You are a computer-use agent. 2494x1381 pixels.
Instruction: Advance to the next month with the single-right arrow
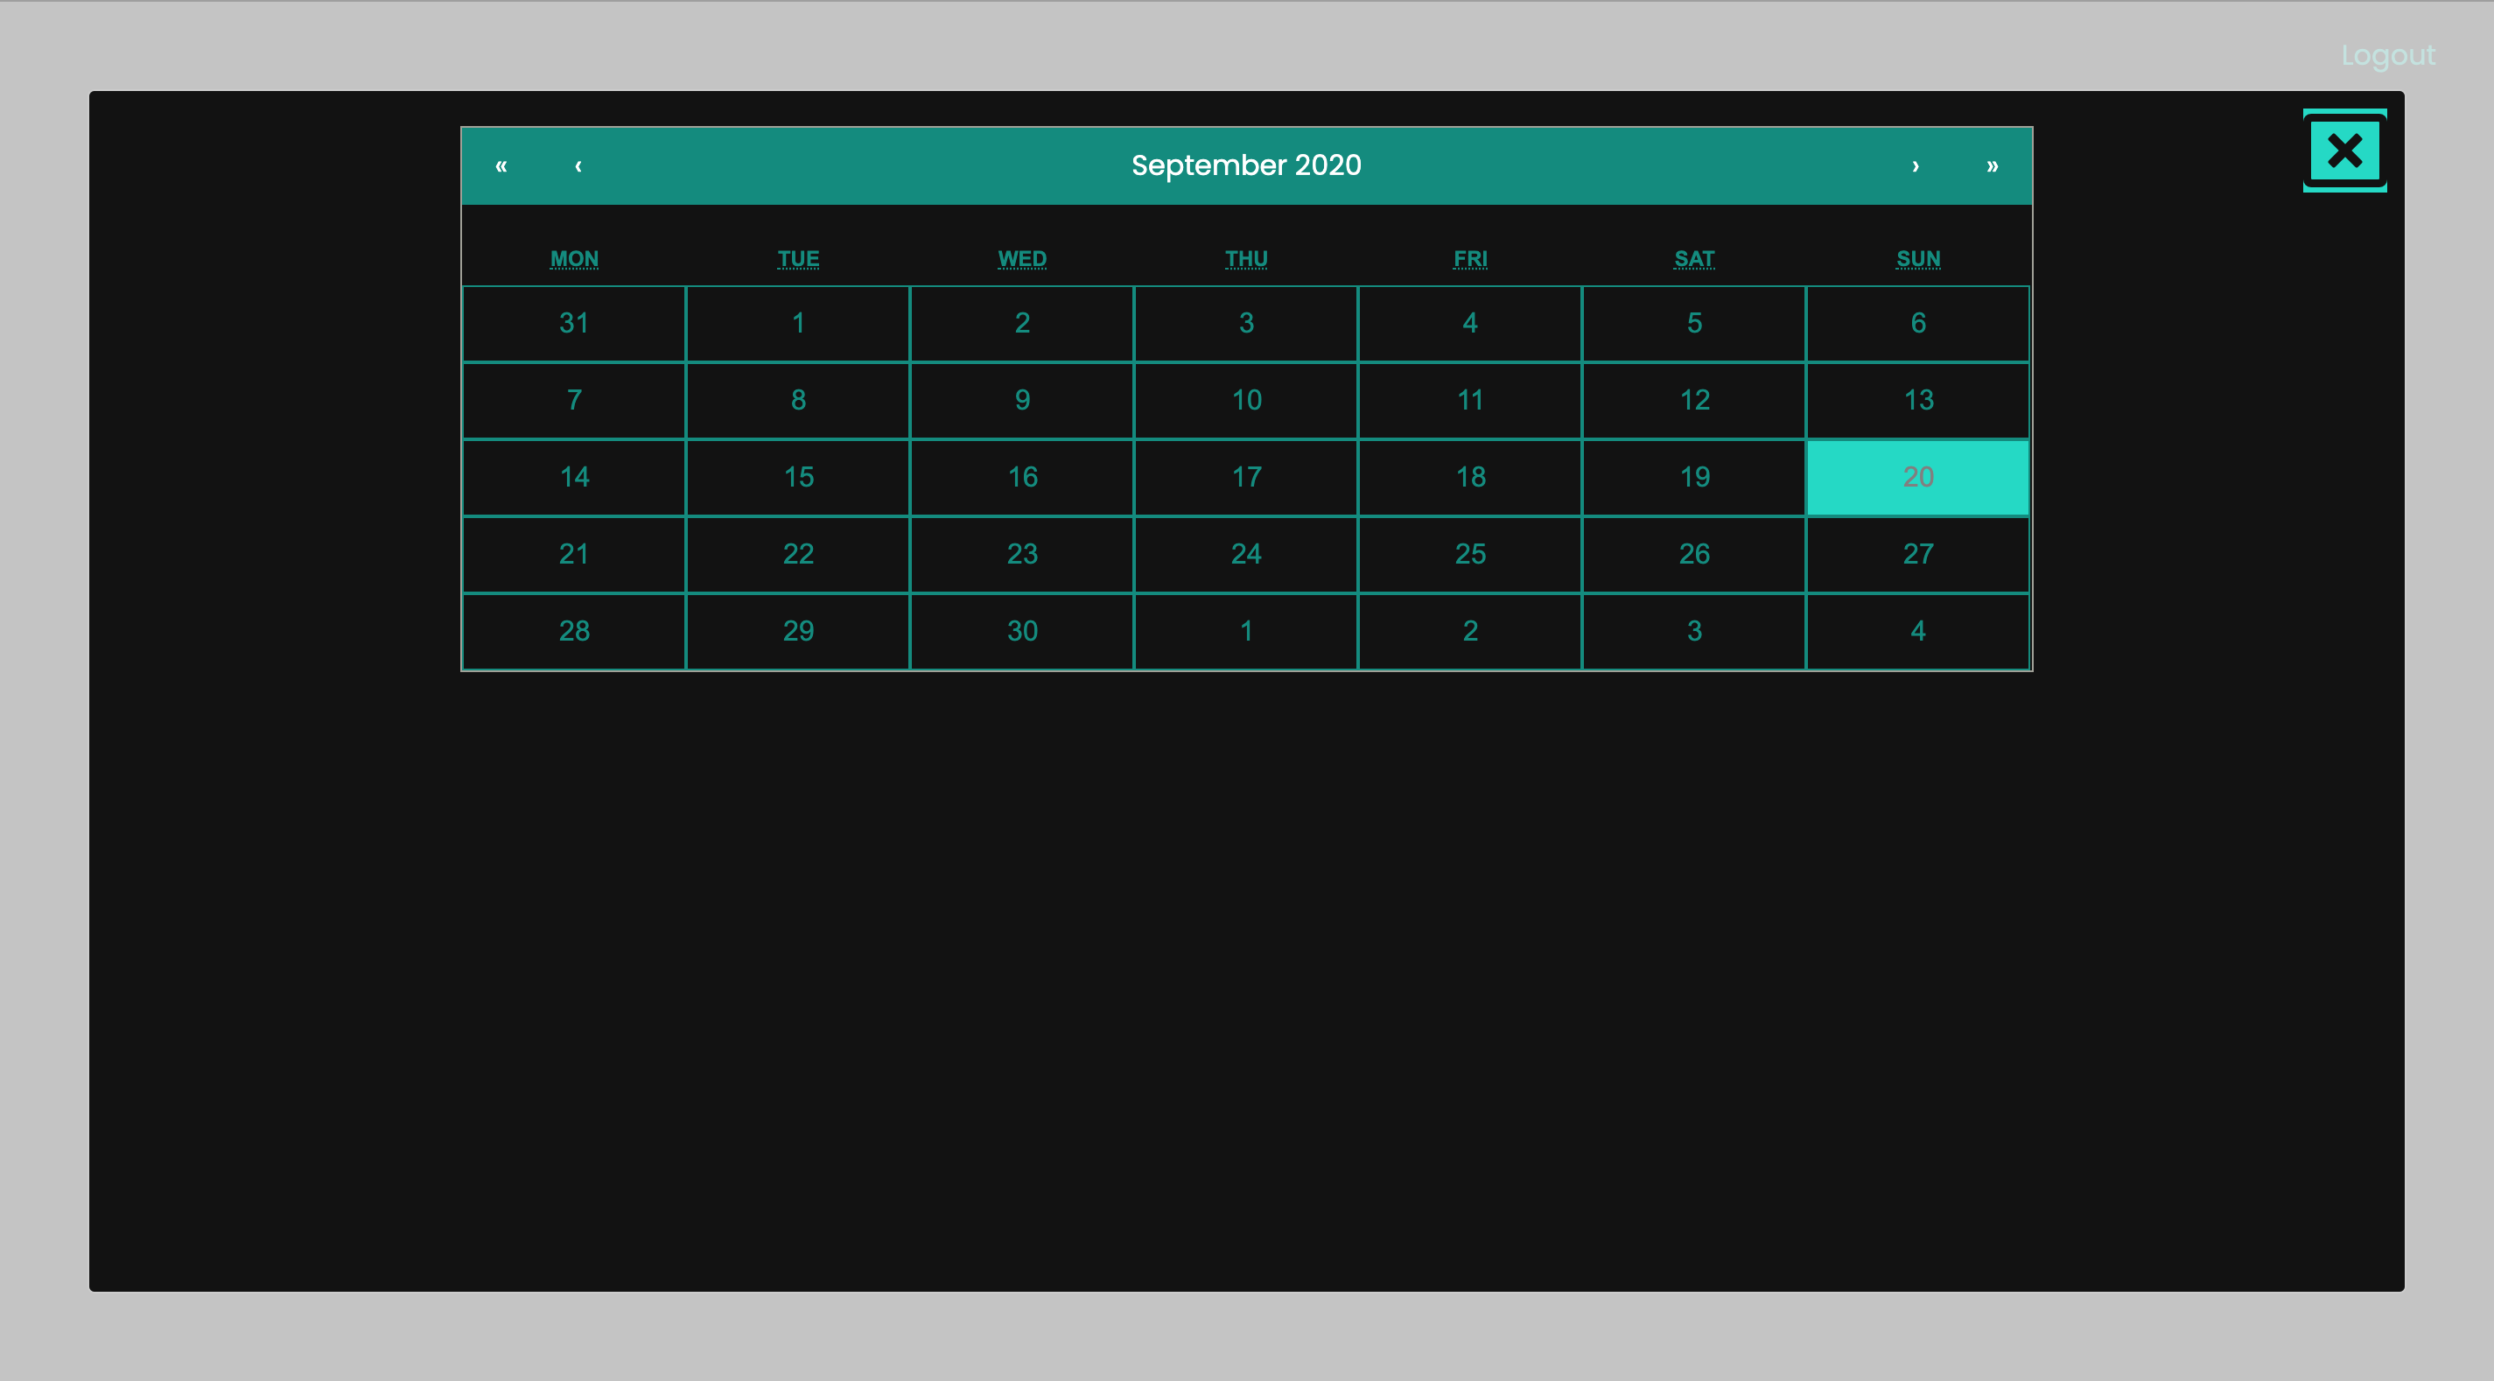click(1915, 165)
